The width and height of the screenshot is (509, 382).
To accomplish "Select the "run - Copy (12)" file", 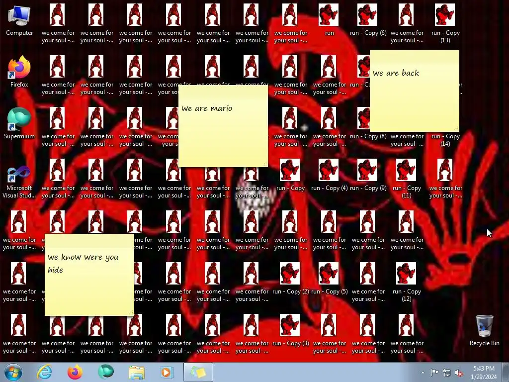I will pyautogui.click(x=407, y=283).
